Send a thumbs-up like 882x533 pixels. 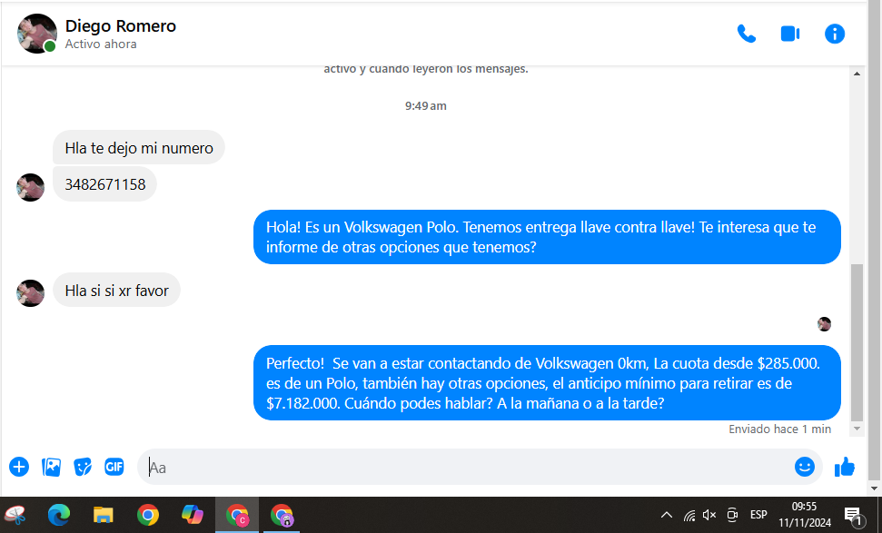(x=845, y=467)
